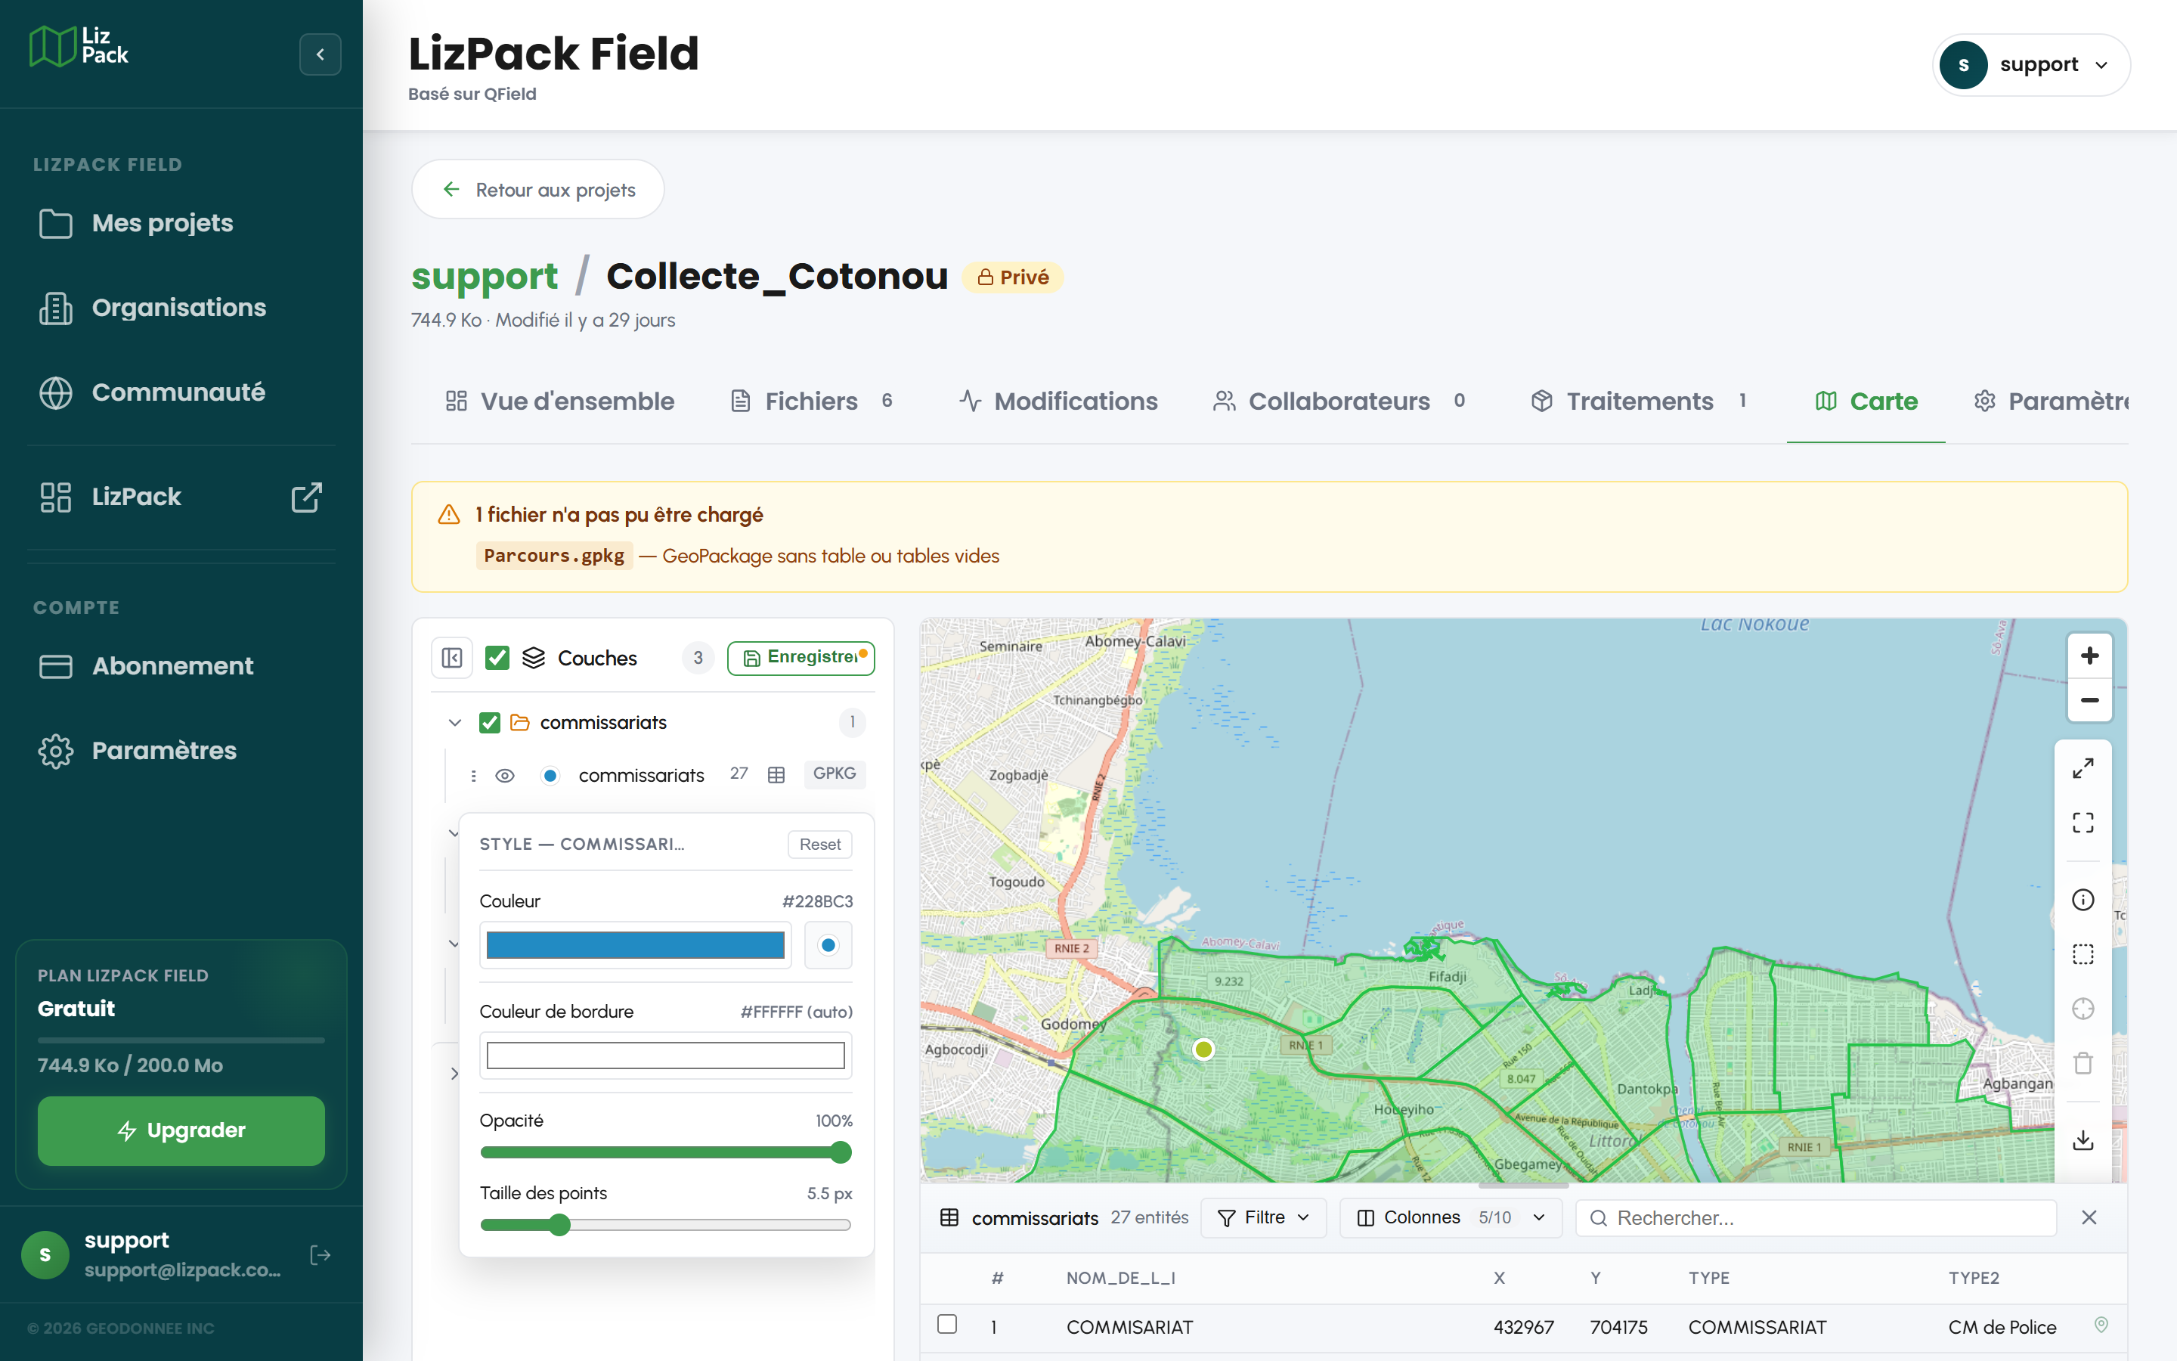Click the Opacité slider handle
Viewport: 2177px width, 1361px height.
[x=841, y=1152]
